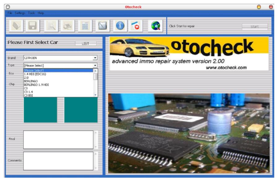Click the Type list scroll up arrow
Image resolution: width=279 pixels, height=180 pixels.
coord(95,71)
